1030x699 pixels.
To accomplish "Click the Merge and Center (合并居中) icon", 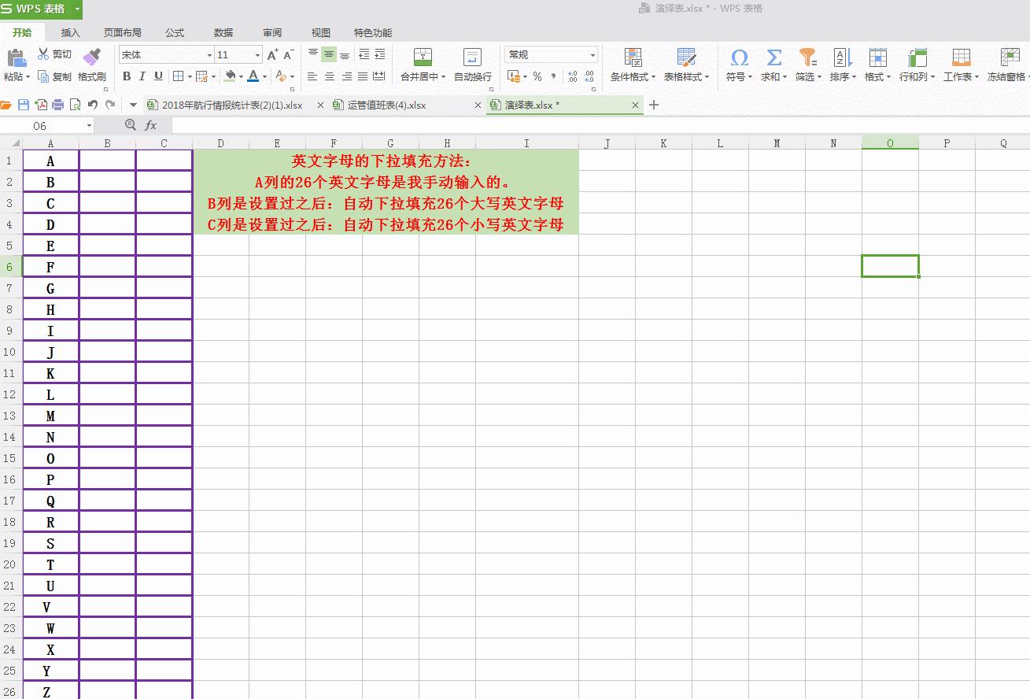I will (423, 57).
